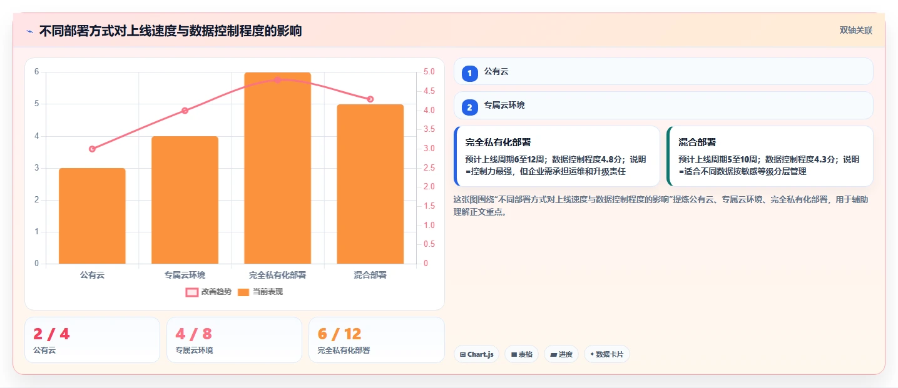898x388 pixels.
Task: Click the 专属云环境 orange bar
Action: pyautogui.click(x=185, y=200)
